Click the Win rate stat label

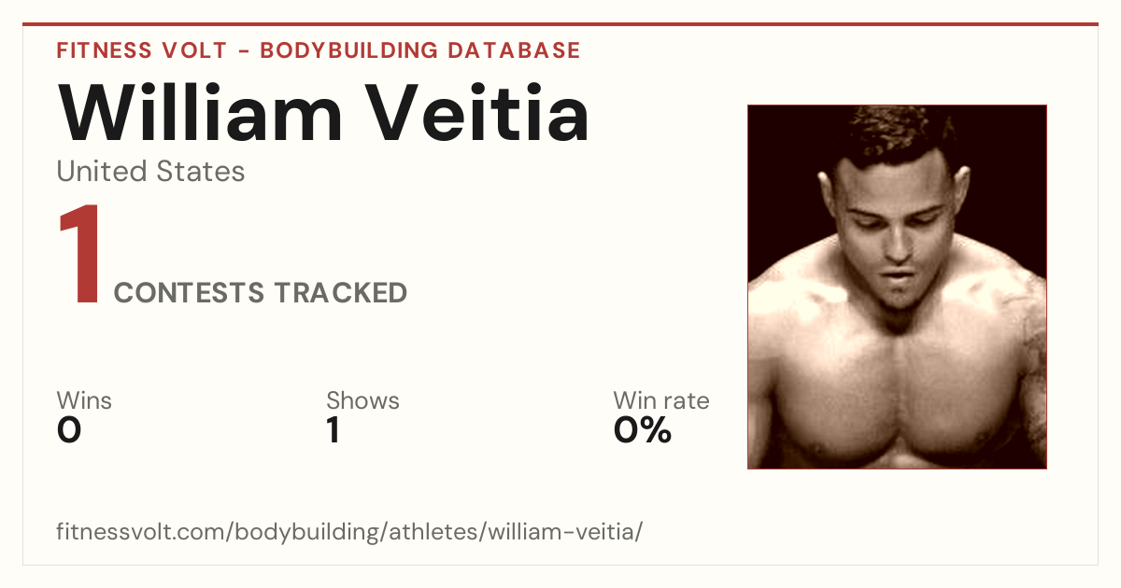pyautogui.click(x=661, y=400)
